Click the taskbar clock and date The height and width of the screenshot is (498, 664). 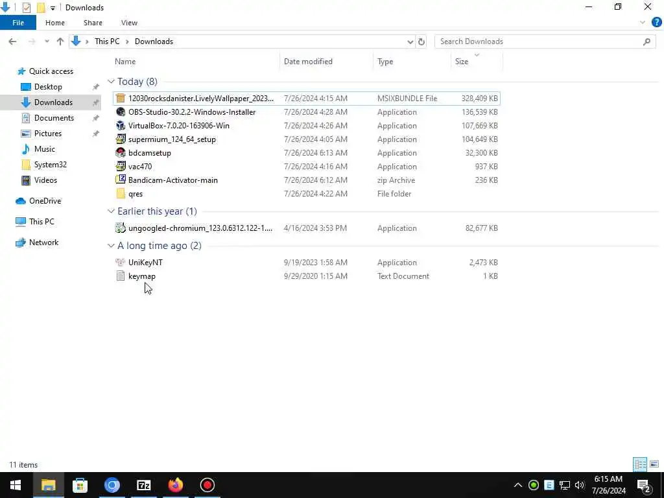[x=608, y=485]
